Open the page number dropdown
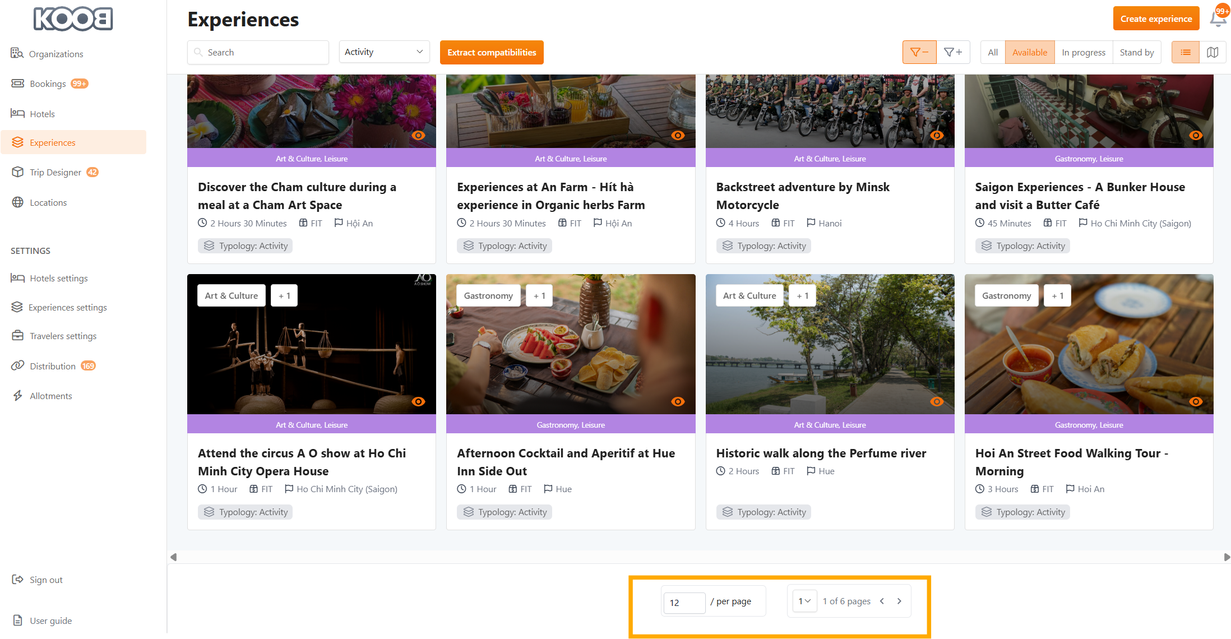Image resolution: width=1231 pixels, height=639 pixels. [x=804, y=601]
